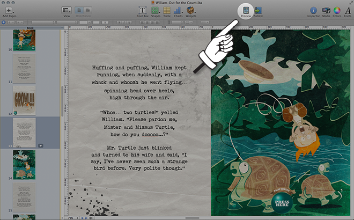The image size is (354, 220).
Task: Switch to landscape orientation
Action: coord(87,10)
